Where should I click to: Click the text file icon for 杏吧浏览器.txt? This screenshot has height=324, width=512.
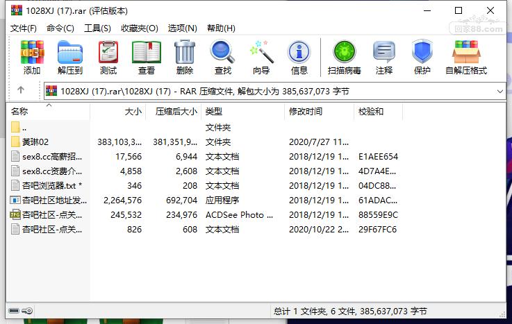[15, 185]
